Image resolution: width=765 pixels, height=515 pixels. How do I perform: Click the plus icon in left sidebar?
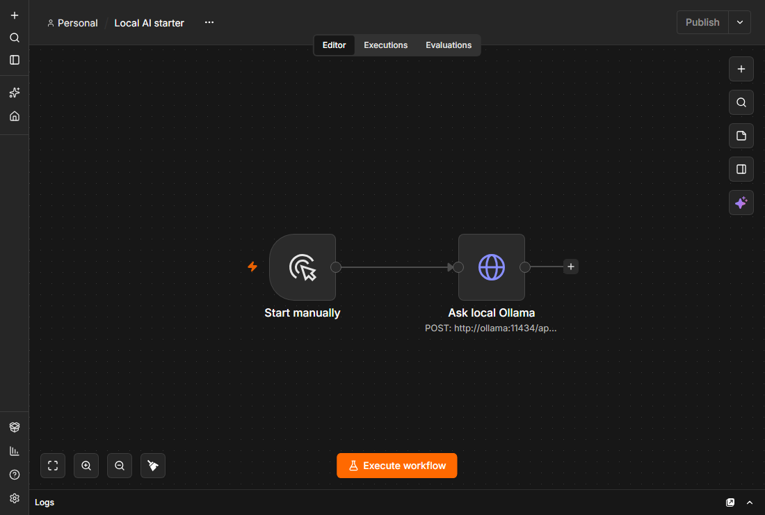(15, 15)
